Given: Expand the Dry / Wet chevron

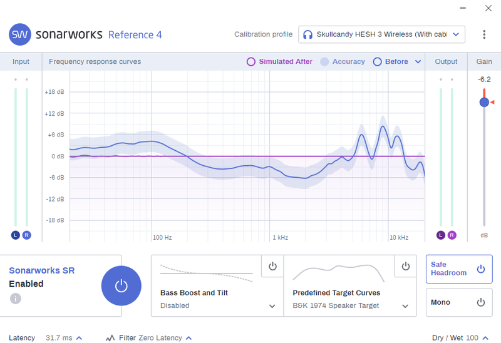Looking at the screenshot, I should tap(486, 338).
